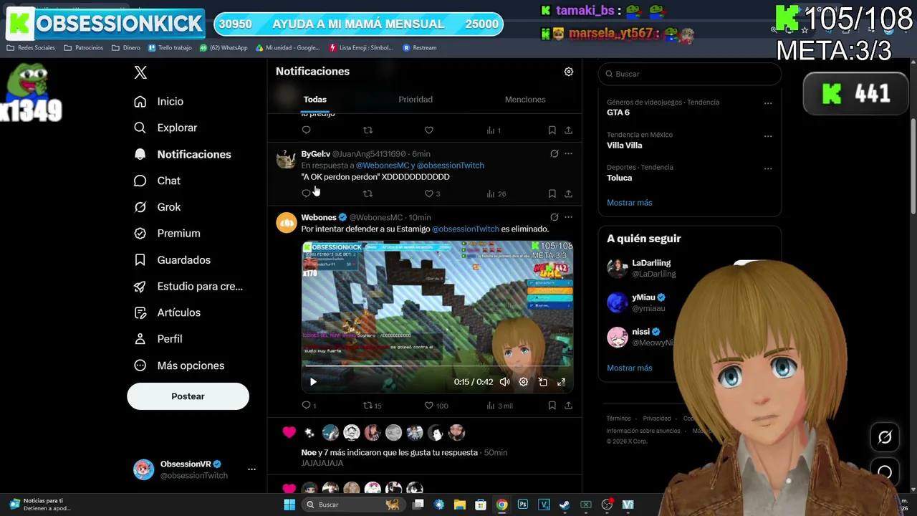Play the video in Webones' tweet
917x516 pixels.
313,382
